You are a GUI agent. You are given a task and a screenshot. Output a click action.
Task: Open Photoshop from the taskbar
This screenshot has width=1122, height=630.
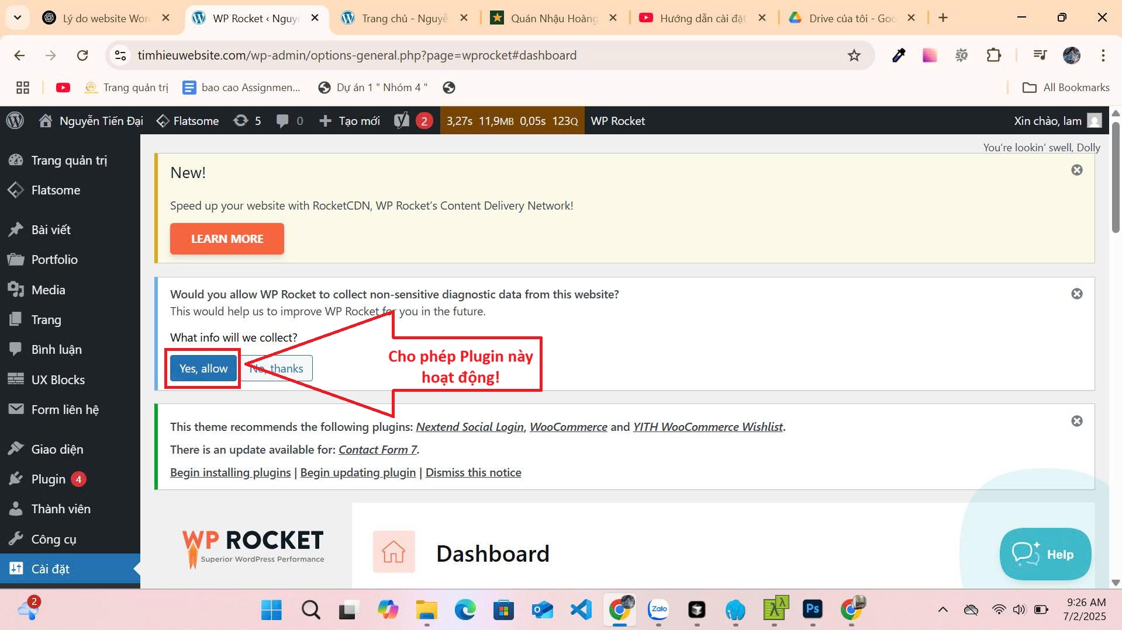pyautogui.click(x=812, y=610)
